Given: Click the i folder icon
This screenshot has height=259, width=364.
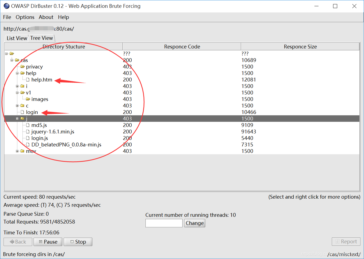Looking at the screenshot, I should pyautogui.click(x=22, y=86).
